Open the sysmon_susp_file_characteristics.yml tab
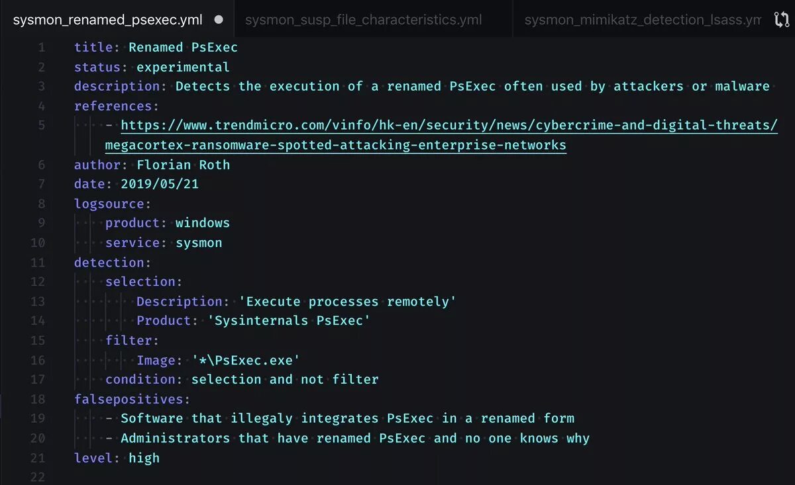This screenshot has height=485, width=795. 363,20
